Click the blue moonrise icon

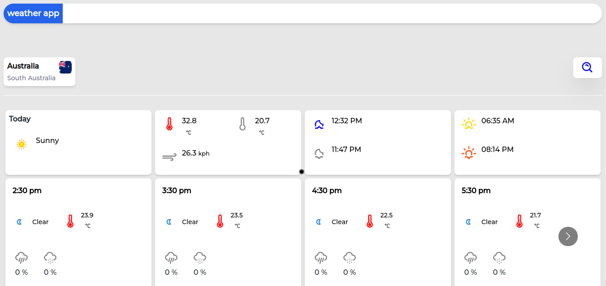pyautogui.click(x=319, y=124)
